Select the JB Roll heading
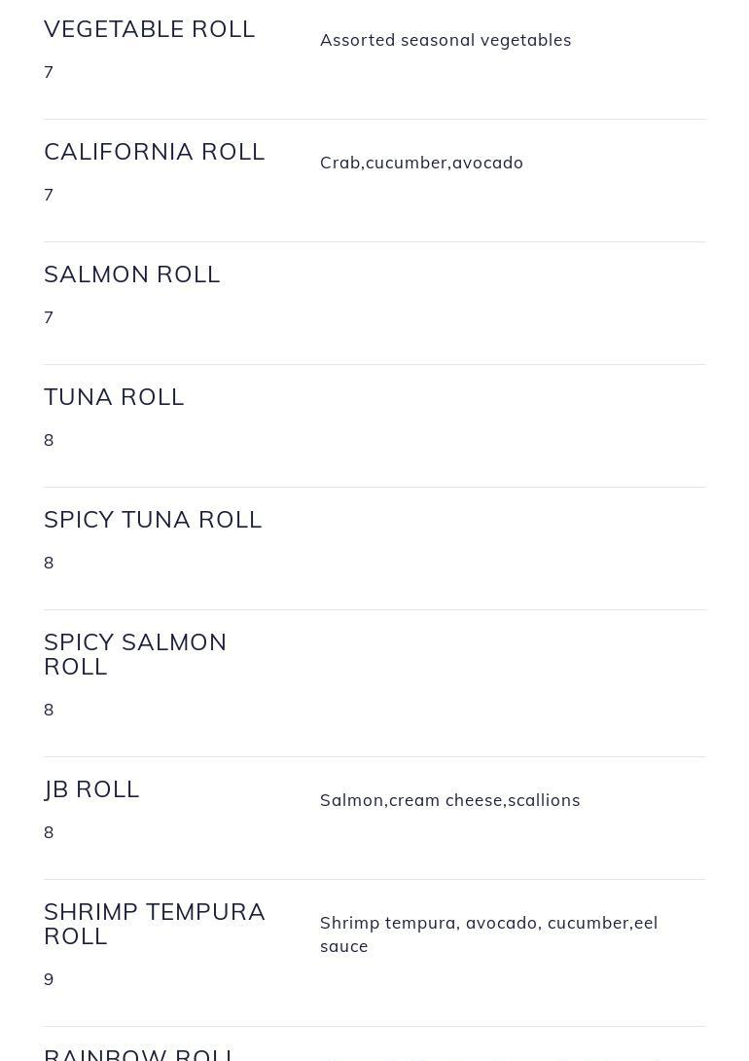Image resolution: width=749 pixels, height=1061 pixels. tap(91, 789)
